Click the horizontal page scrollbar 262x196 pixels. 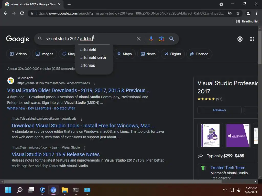113,181
